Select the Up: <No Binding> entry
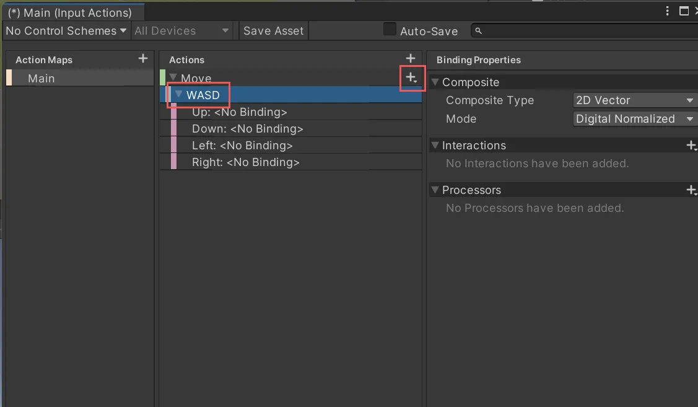 (x=239, y=112)
